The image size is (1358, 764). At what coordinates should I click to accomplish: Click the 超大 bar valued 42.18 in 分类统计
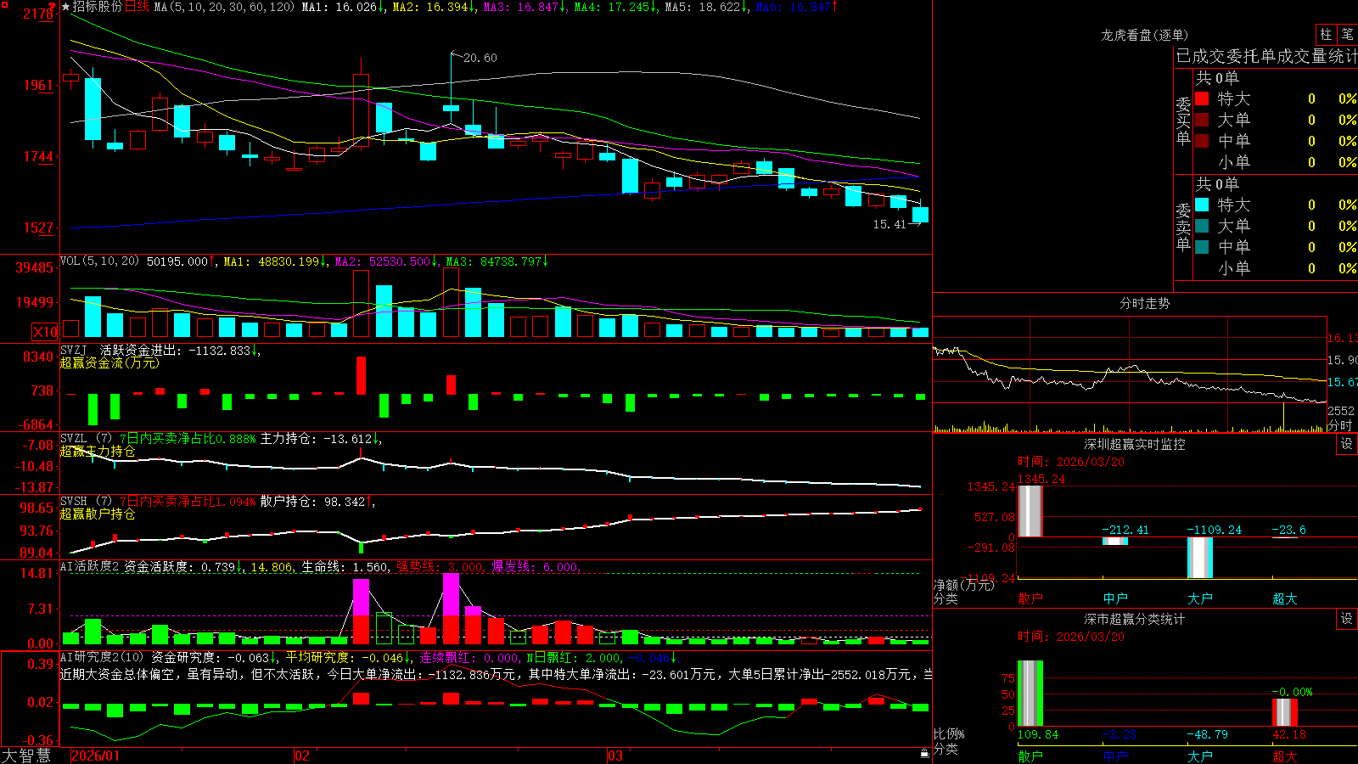pyautogui.click(x=1285, y=712)
